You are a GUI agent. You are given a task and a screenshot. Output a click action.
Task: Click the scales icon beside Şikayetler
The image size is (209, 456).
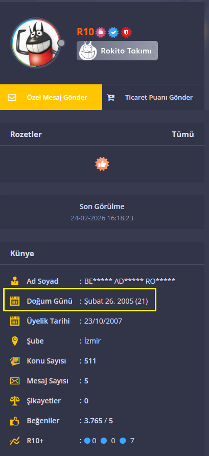[15, 401]
